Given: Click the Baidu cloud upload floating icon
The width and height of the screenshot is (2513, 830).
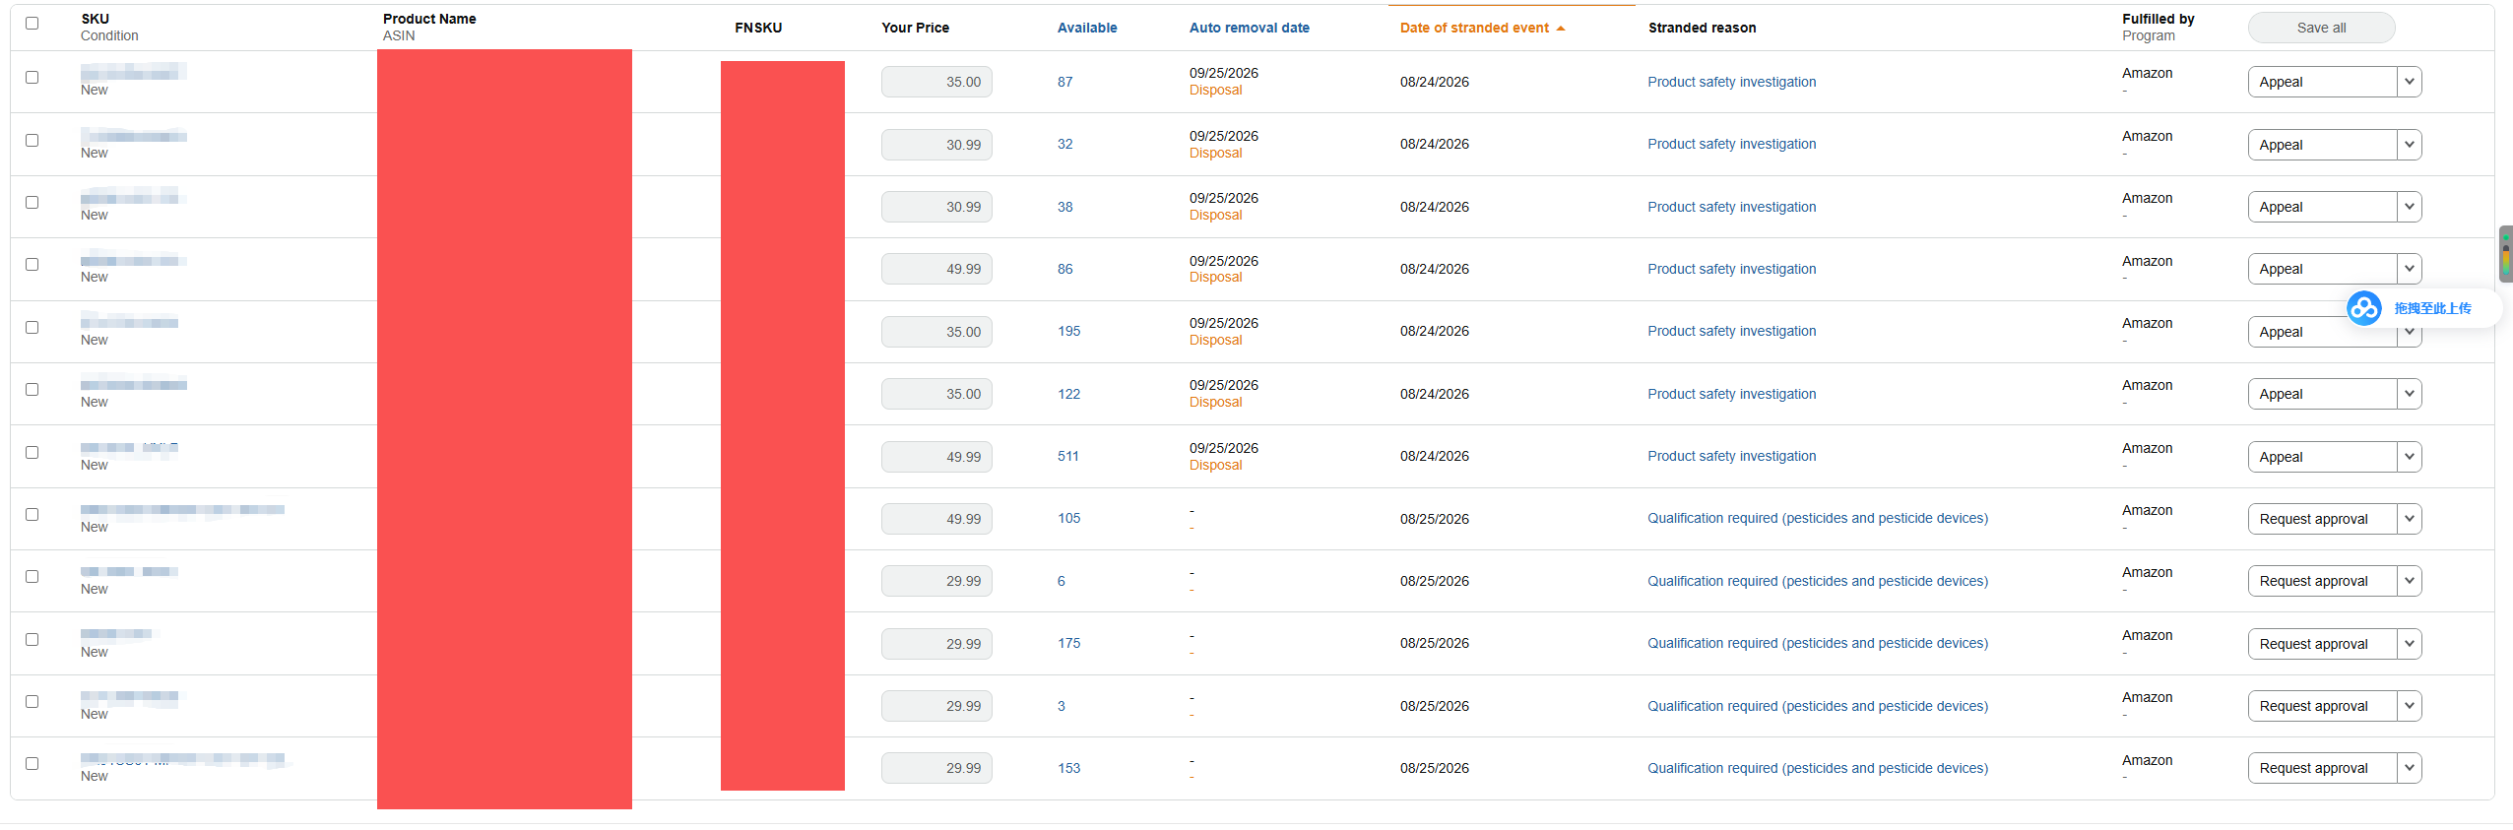Looking at the screenshot, I should pyautogui.click(x=2363, y=308).
